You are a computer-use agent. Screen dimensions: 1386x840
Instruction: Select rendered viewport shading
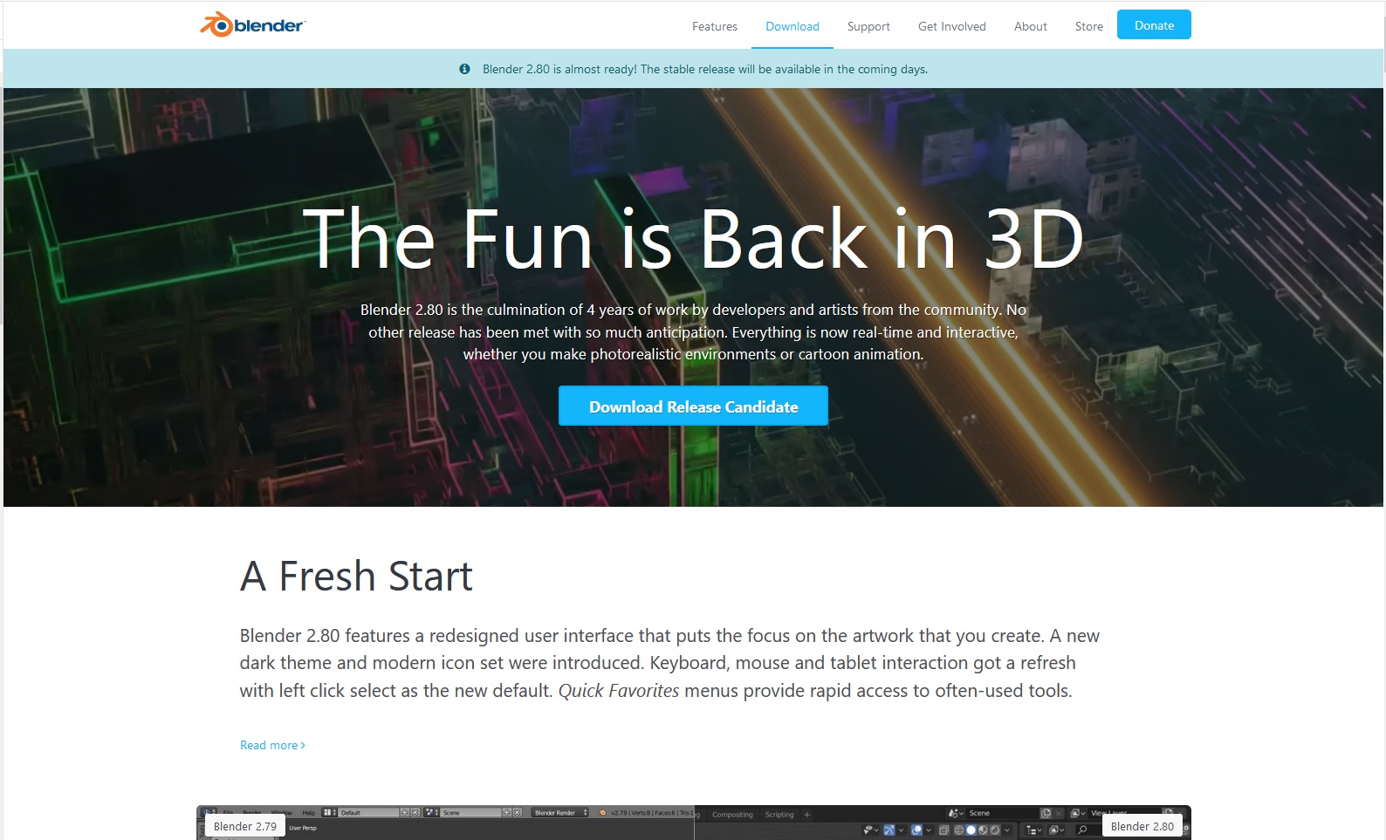tap(995, 830)
